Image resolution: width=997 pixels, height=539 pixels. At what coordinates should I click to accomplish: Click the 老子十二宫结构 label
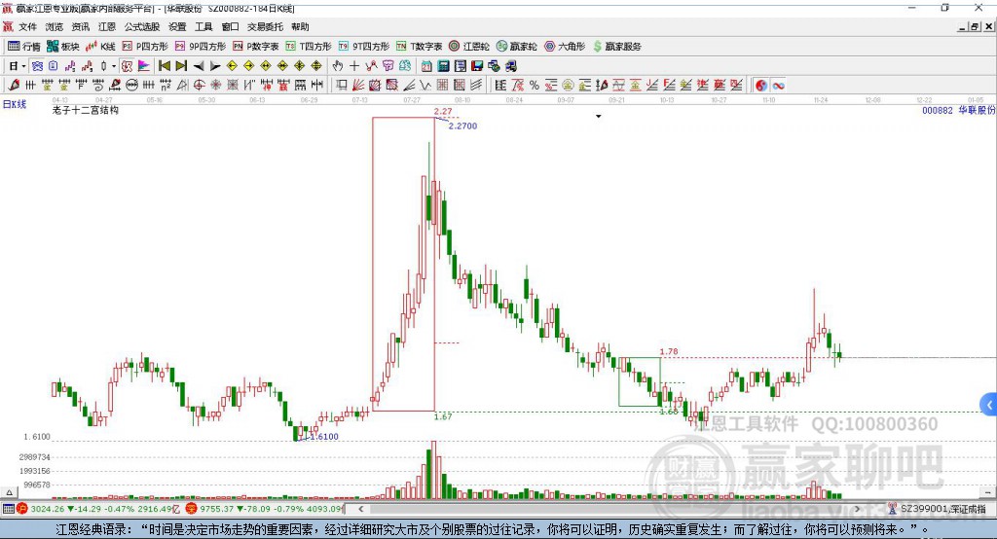coord(86,110)
